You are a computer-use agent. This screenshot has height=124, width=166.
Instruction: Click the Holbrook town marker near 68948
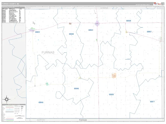click(x=70, y=24)
